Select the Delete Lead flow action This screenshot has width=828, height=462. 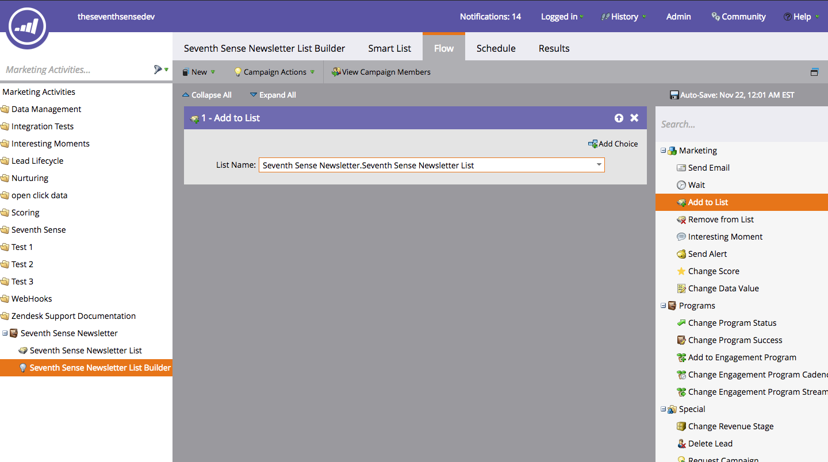(x=710, y=444)
